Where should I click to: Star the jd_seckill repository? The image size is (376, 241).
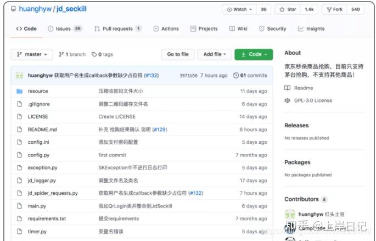pyautogui.click(x=288, y=9)
